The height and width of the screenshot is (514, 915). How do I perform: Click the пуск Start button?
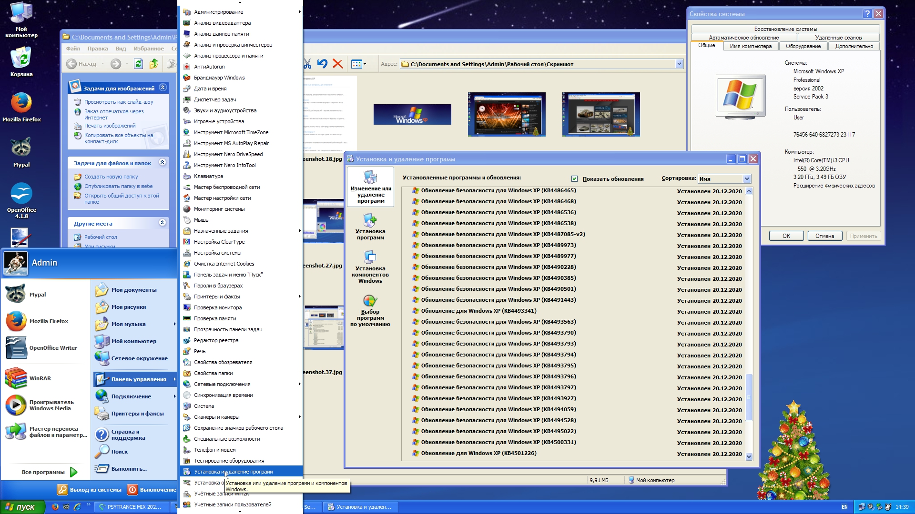(22, 507)
